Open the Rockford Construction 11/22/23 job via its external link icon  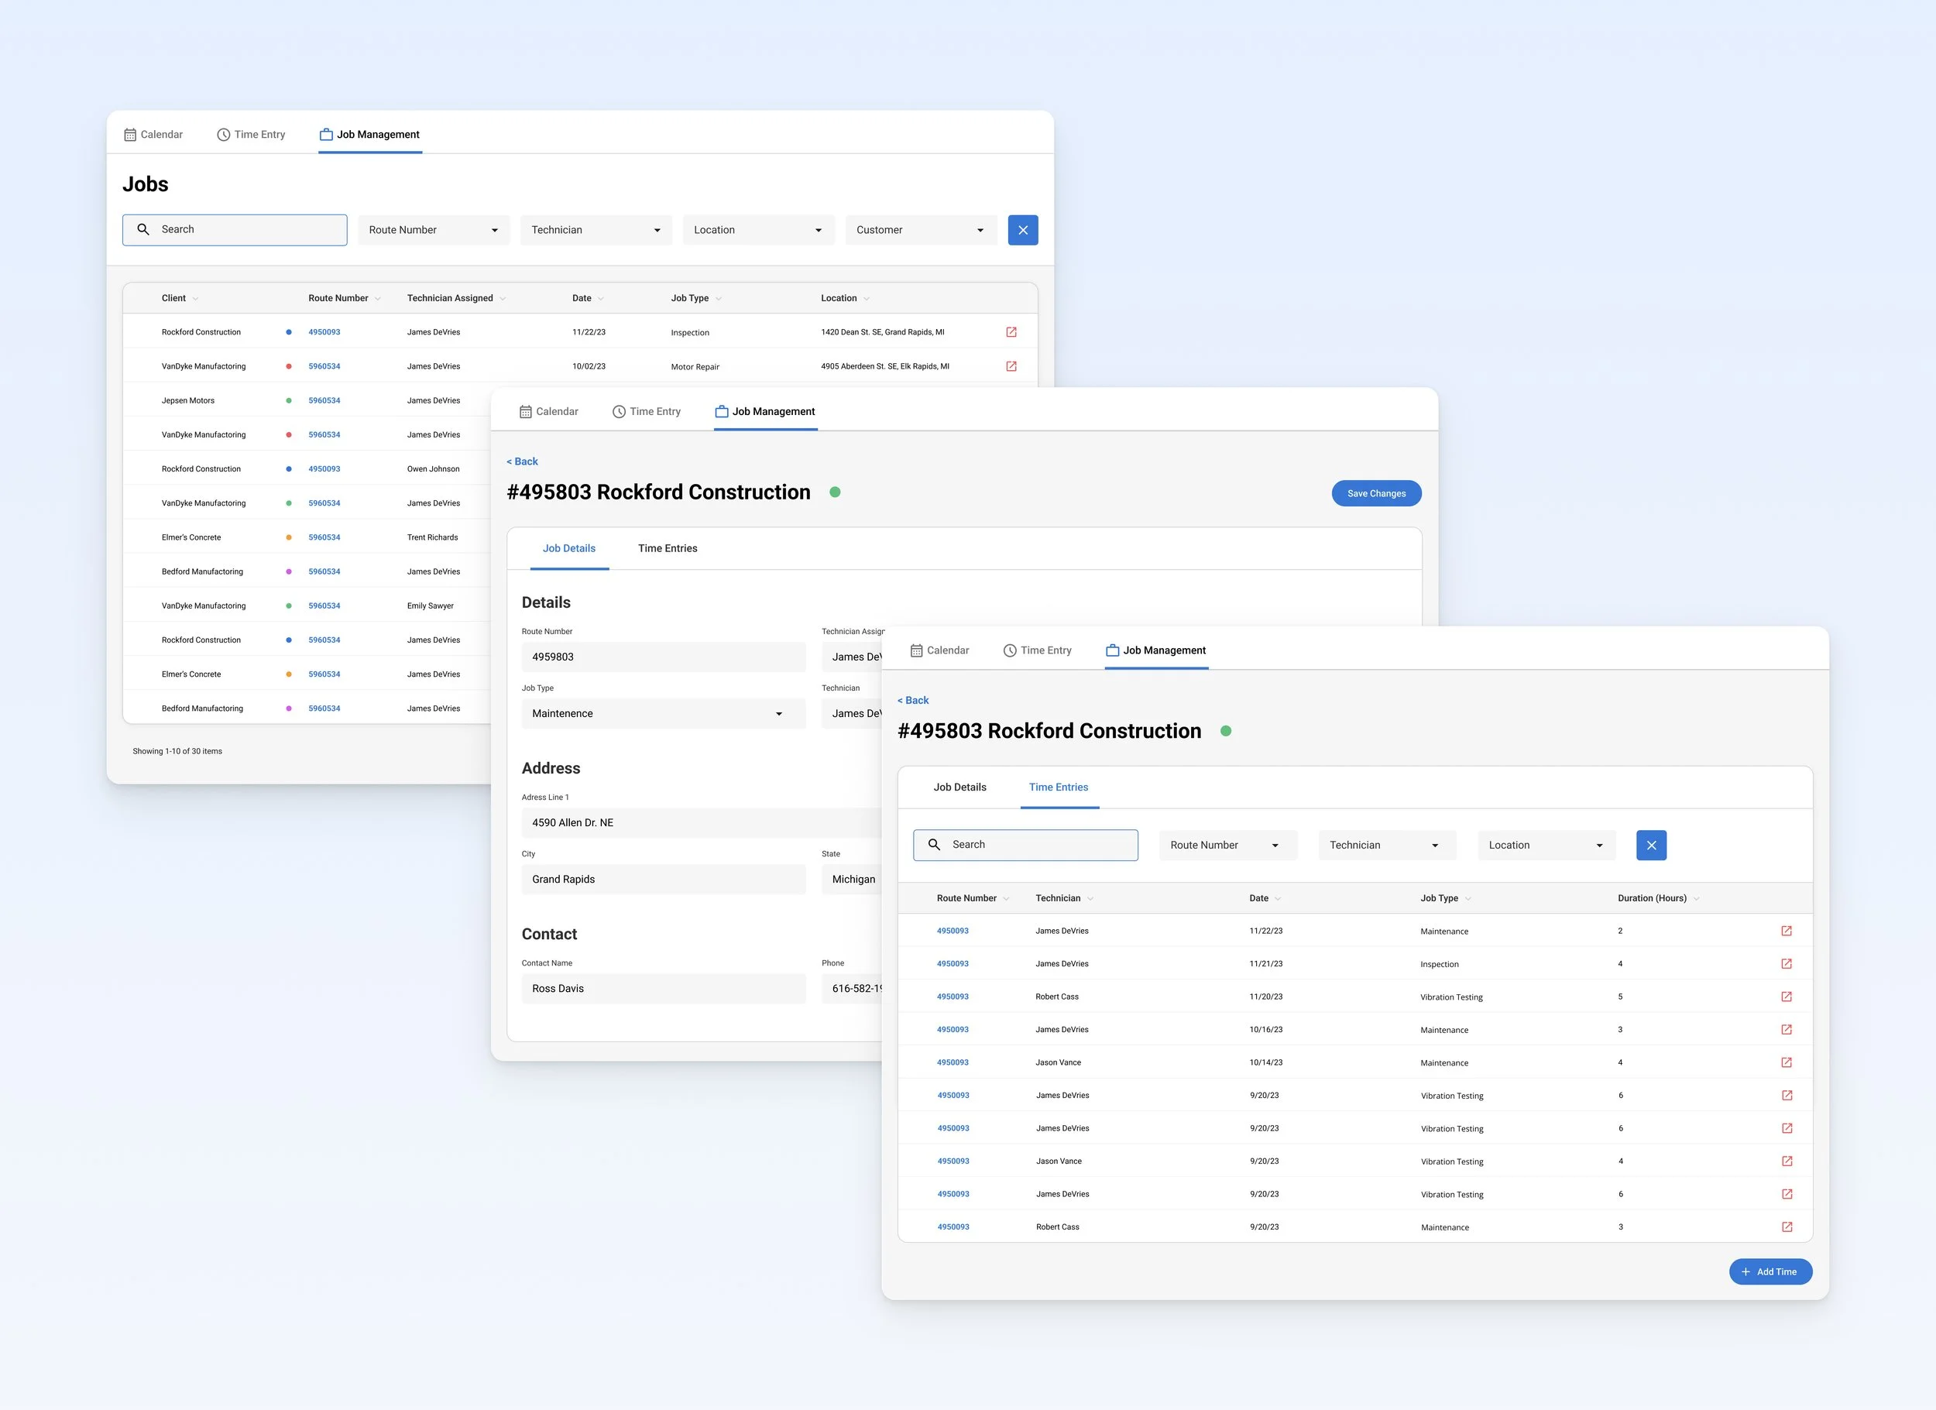pos(1011,332)
